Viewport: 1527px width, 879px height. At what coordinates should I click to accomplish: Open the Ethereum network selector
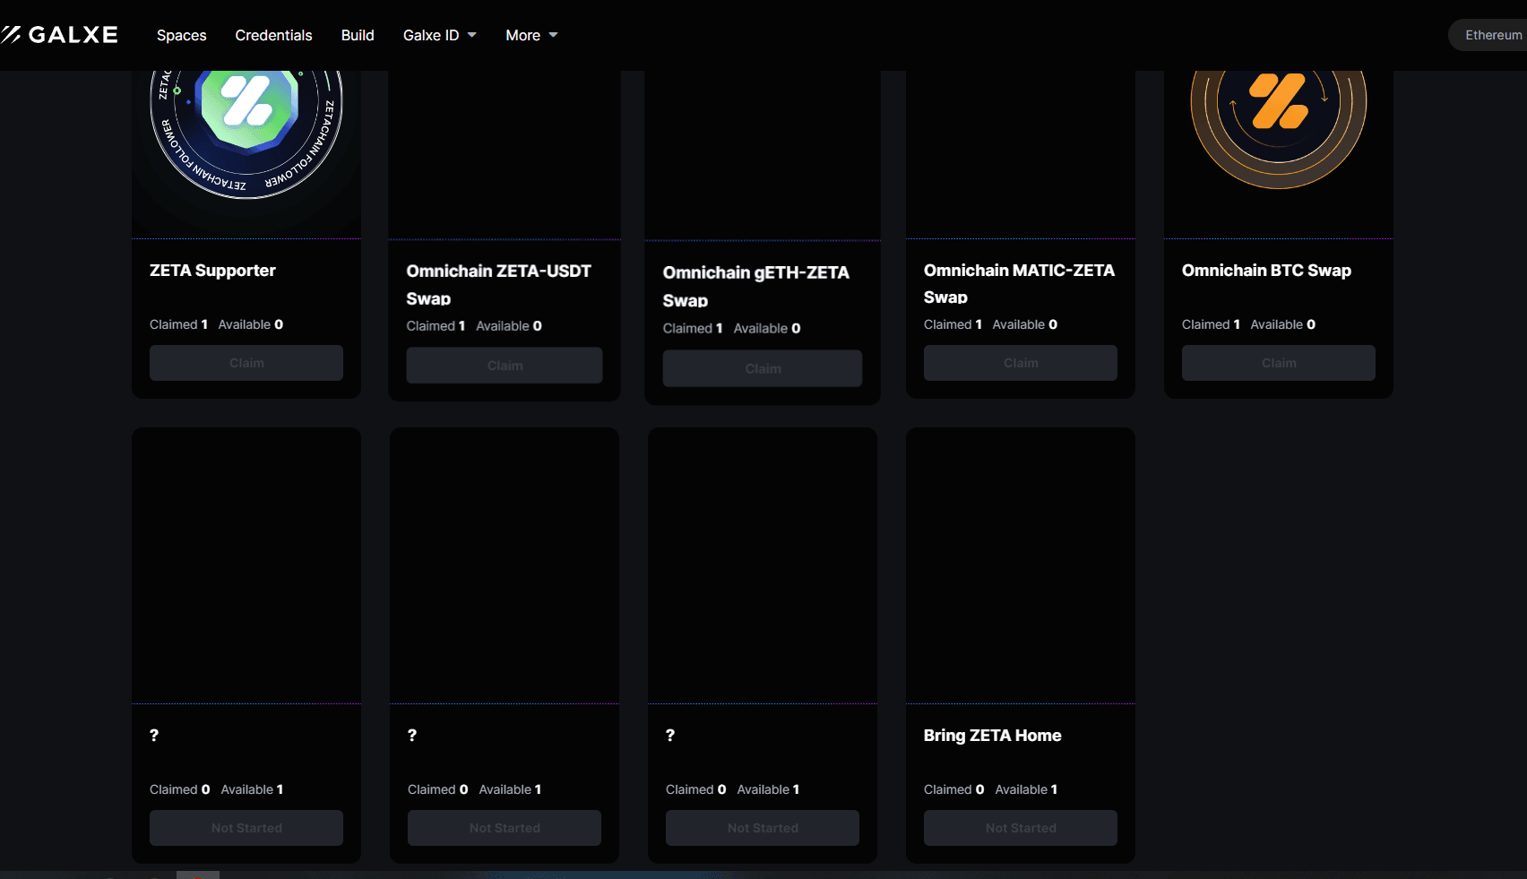(x=1492, y=35)
